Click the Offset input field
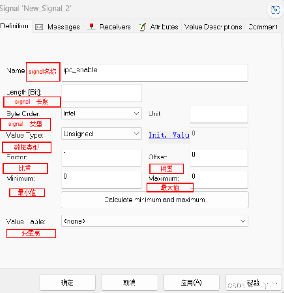Viewport: 284px width, 293px height. [x=219, y=157]
